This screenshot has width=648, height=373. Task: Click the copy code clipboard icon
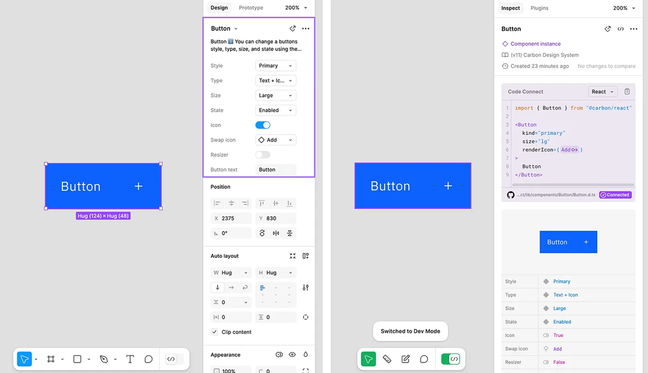click(x=627, y=92)
